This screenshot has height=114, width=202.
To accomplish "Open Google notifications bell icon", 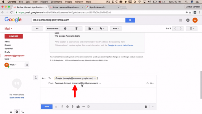I will pos(188,20).
